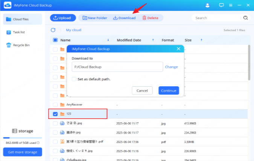
Task: Check the AnyRecover folder checkbox
Action: point(55,105)
